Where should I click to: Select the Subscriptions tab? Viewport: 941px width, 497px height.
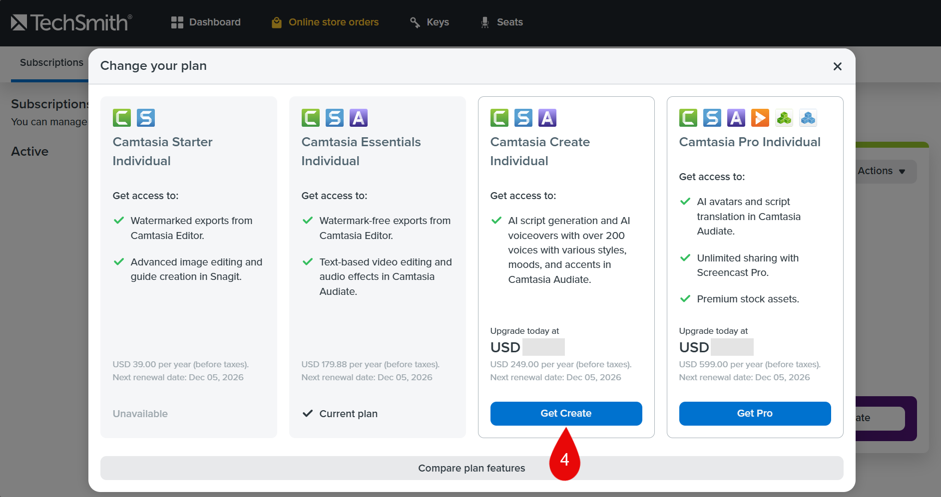[51, 63]
